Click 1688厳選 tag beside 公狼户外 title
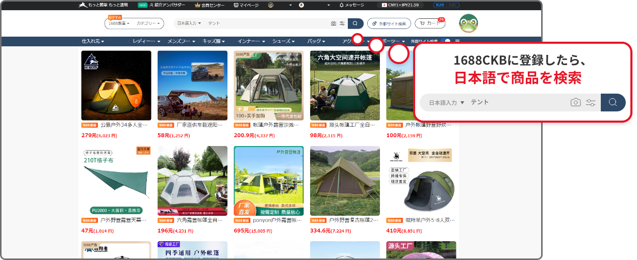 [90, 125]
